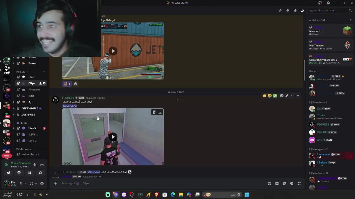Edit the Clips channel settings gear

44,83
